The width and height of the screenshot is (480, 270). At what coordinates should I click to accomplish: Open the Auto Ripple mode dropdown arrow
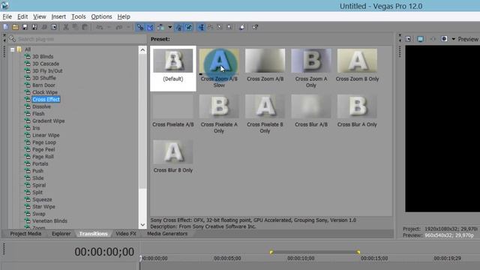(170, 27)
